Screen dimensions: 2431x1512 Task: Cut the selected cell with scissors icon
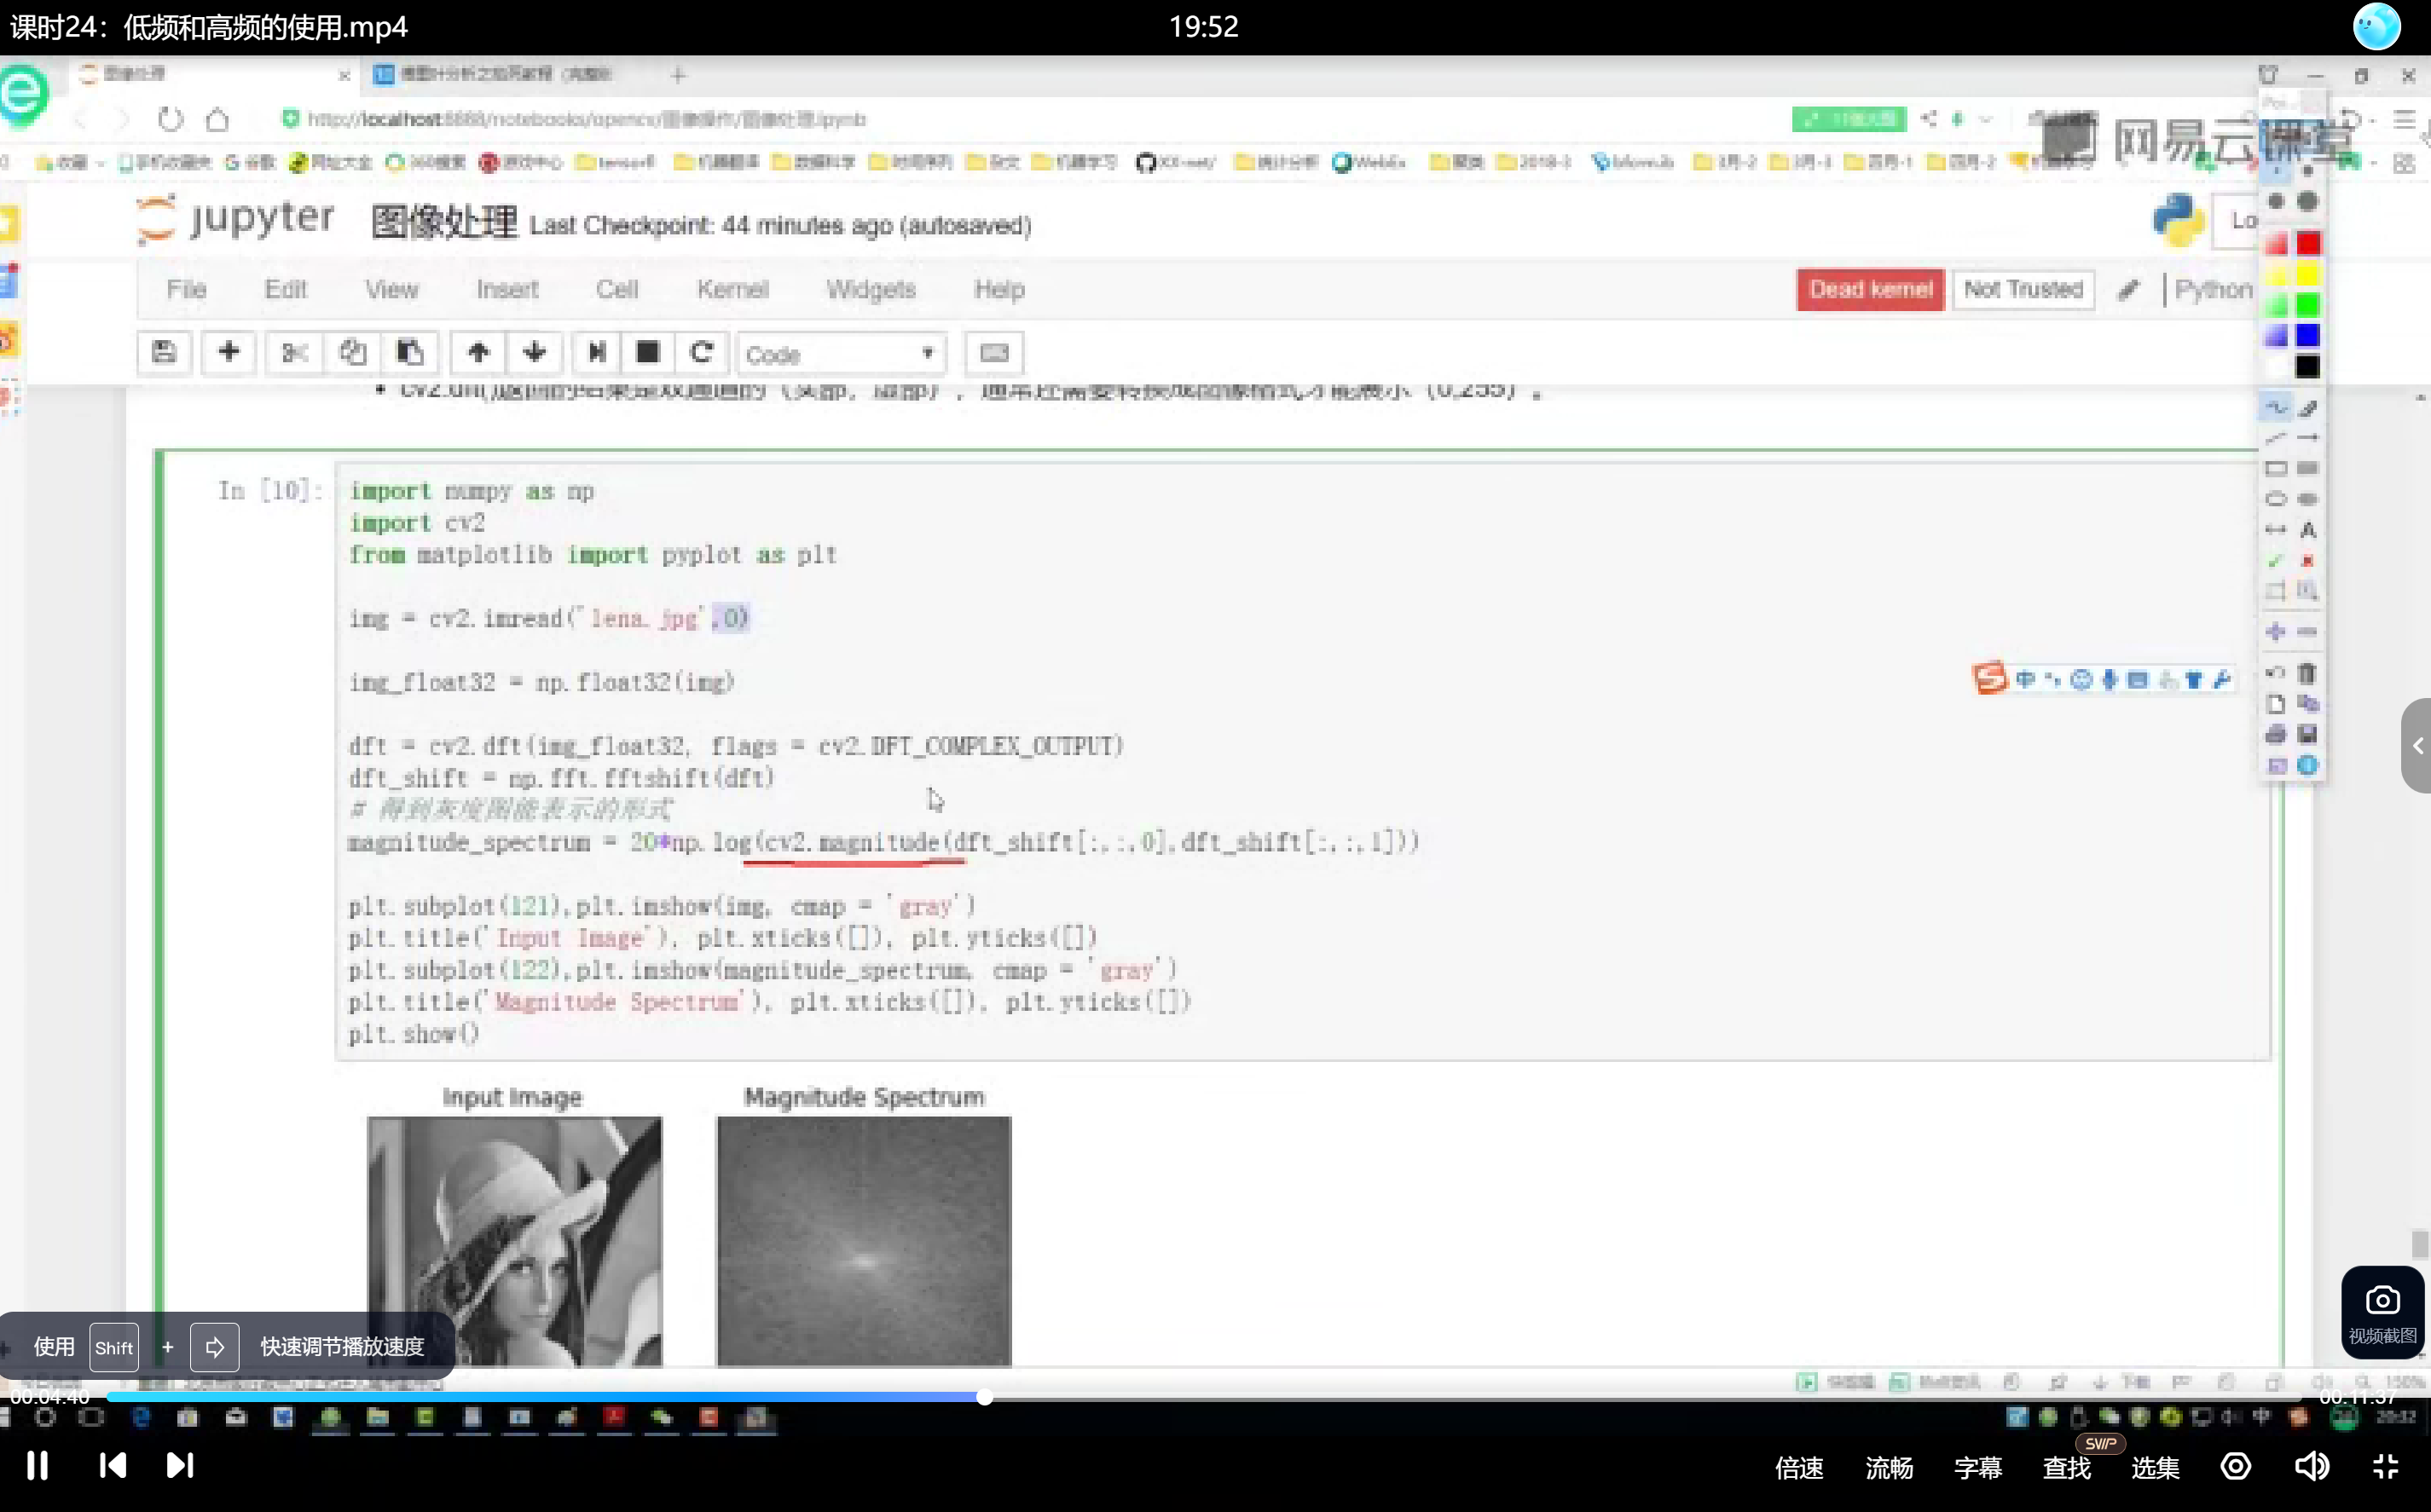pos(294,353)
